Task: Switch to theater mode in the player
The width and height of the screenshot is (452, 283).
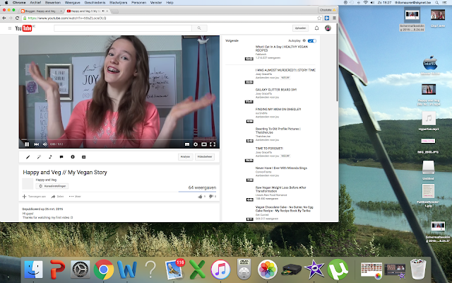Action: point(204,144)
